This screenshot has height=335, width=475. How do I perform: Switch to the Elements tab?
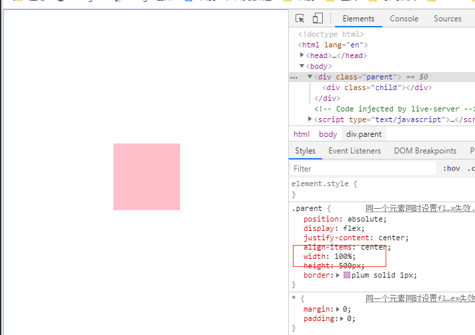click(x=358, y=19)
